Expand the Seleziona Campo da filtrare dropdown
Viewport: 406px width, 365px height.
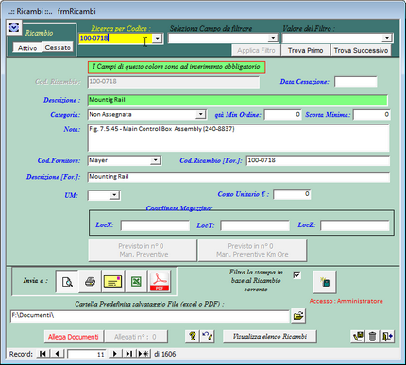[273, 39]
